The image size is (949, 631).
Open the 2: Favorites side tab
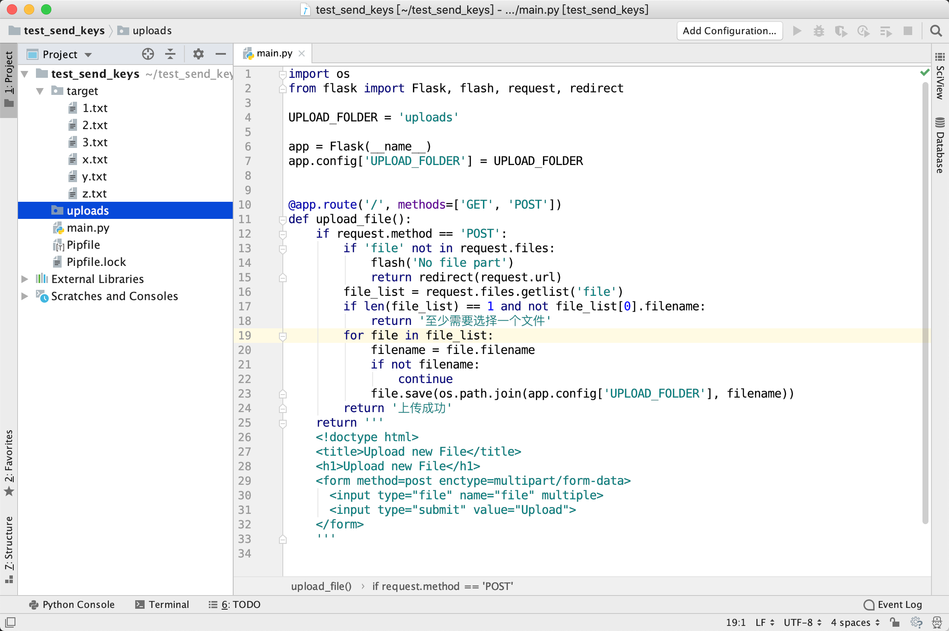[9, 463]
